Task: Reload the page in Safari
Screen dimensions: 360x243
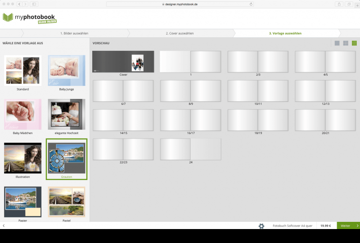Action: point(251,4)
